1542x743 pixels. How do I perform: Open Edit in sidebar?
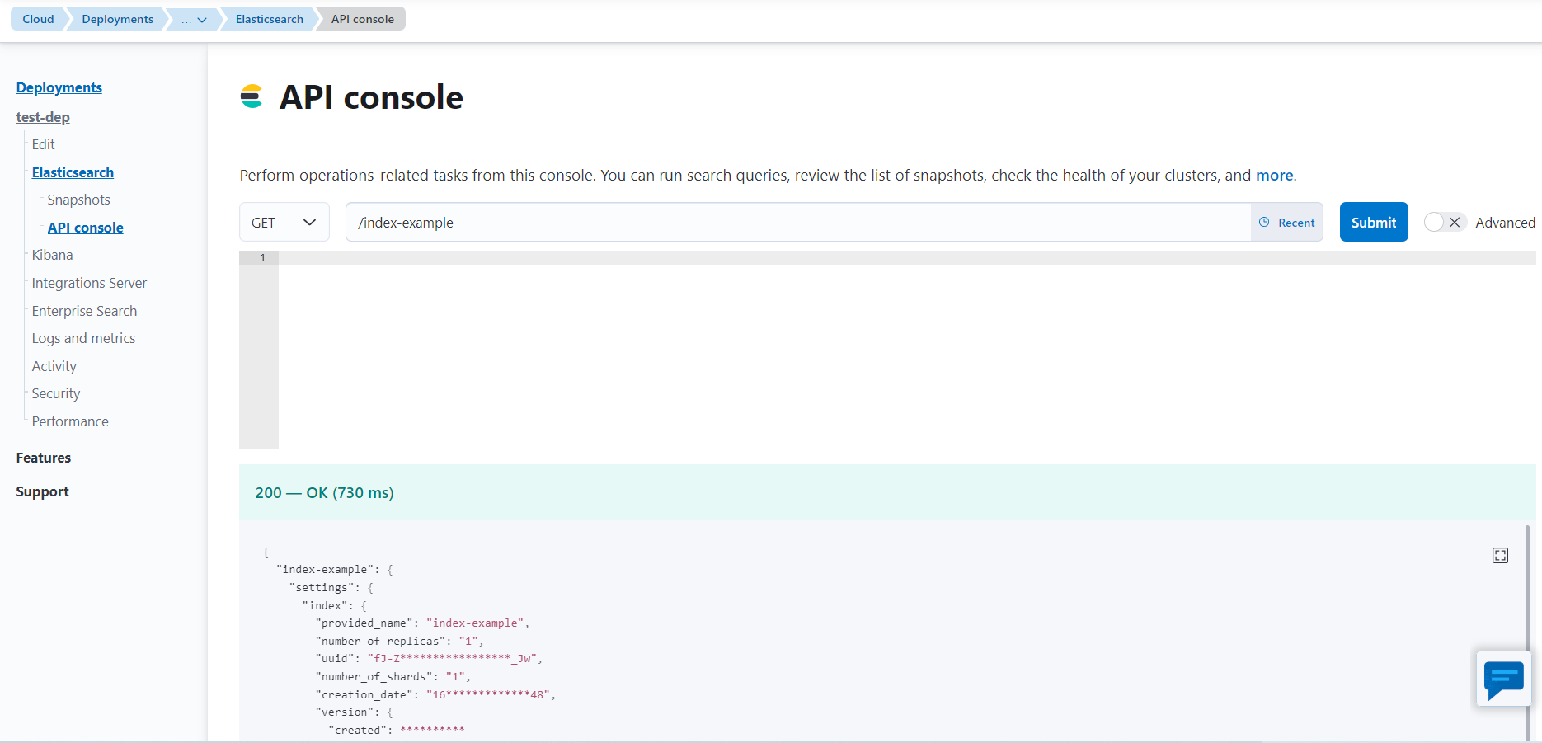(x=43, y=144)
